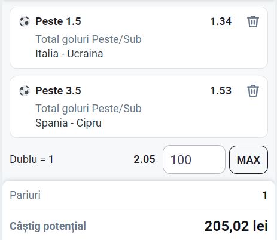
Task: Click the 205,02 lei potential winnings amount
Action: coord(236,226)
